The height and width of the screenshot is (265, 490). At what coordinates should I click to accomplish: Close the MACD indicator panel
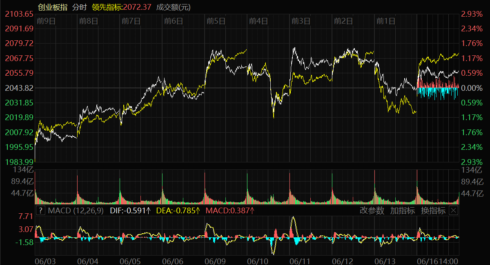(453, 210)
